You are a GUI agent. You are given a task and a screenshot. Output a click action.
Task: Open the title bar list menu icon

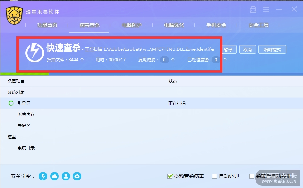click(266, 9)
